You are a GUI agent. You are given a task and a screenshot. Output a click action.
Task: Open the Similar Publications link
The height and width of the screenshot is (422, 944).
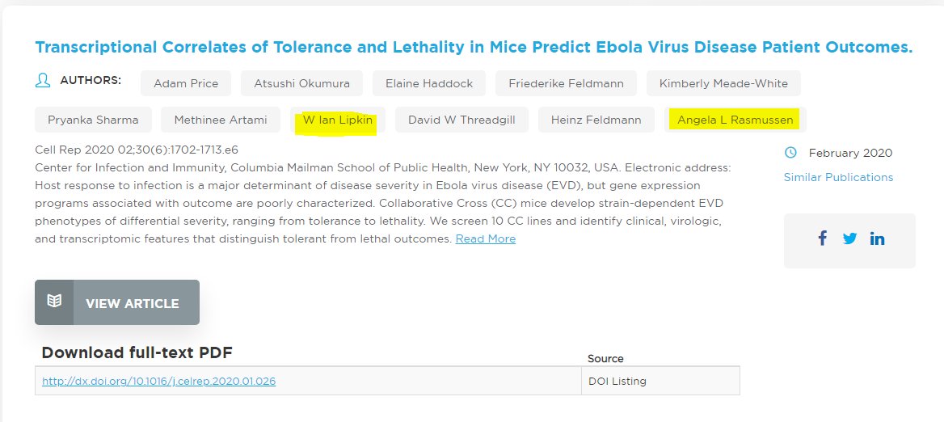coord(838,177)
